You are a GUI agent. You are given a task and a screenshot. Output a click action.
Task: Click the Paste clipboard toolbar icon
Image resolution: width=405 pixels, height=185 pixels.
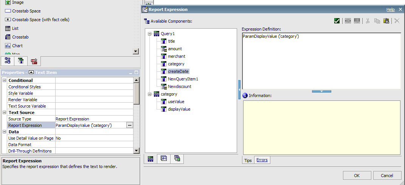386,21
